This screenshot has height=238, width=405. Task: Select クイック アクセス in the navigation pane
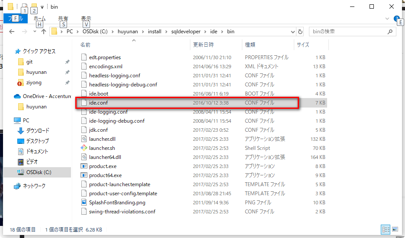click(x=39, y=51)
